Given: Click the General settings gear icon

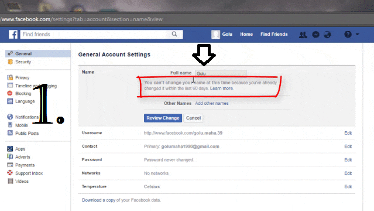Looking at the screenshot, I should (x=10, y=53).
